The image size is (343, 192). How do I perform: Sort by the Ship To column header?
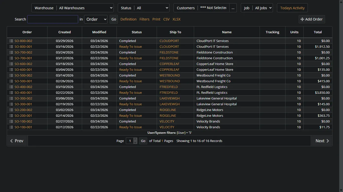pyautogui.click(x=175, y=32)
